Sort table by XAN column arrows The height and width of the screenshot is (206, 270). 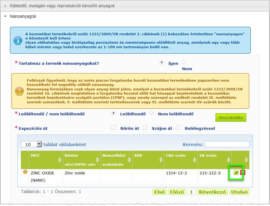coord(161,160)
